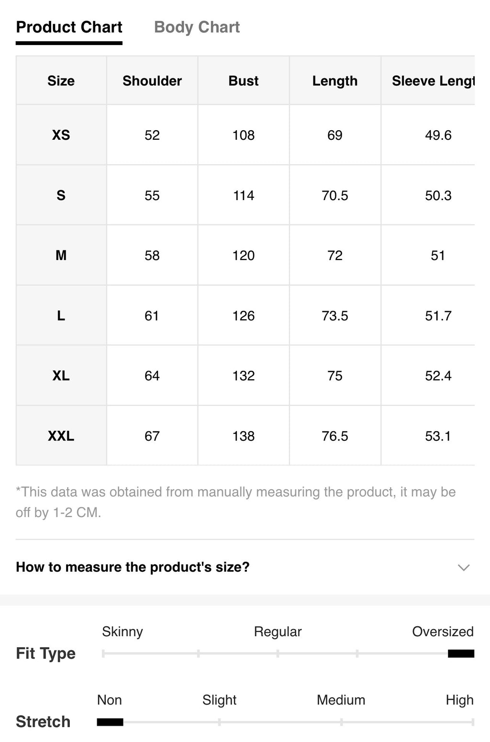
Task: Click the Non stretch black marker
Action: pyautogui.click(x=110, y=722)
